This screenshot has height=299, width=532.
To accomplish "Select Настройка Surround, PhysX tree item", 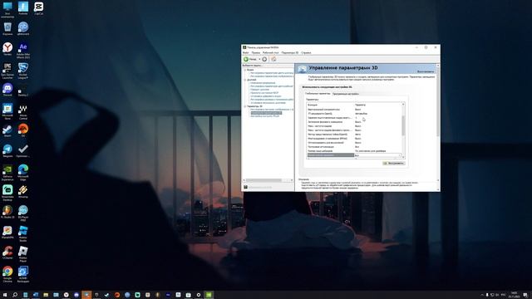I will 265,116.
